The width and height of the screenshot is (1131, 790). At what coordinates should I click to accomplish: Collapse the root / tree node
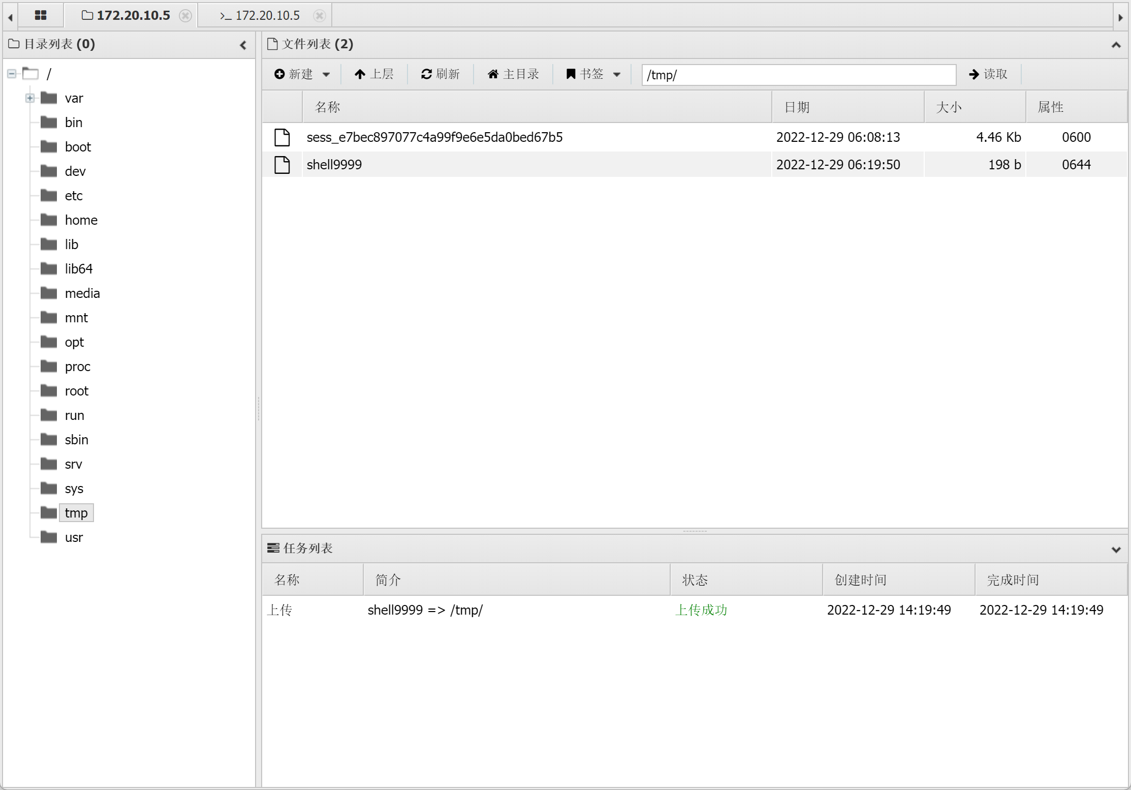tap(12, 74)
